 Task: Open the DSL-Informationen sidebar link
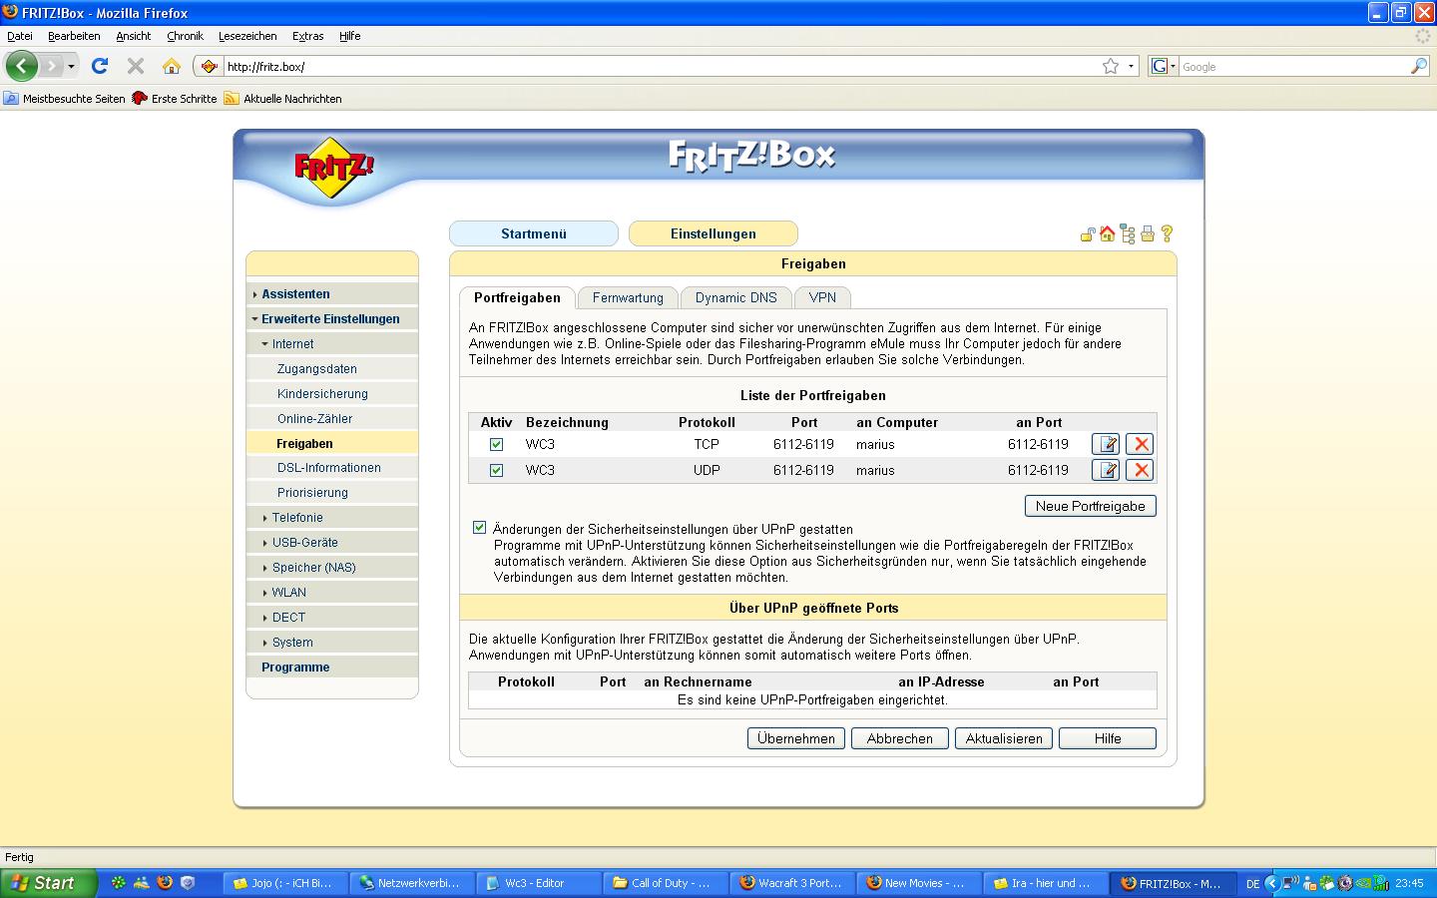[x=329, y=468]
